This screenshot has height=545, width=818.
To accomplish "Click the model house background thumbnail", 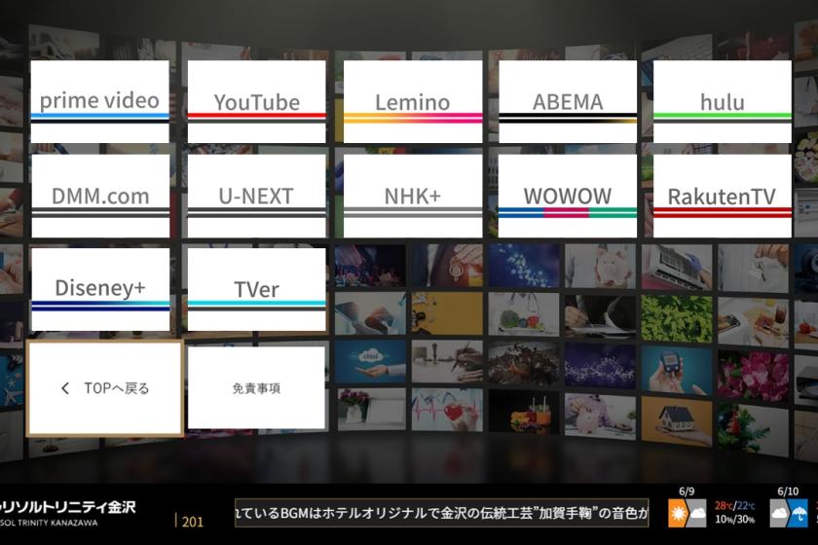I will [677, 422].
